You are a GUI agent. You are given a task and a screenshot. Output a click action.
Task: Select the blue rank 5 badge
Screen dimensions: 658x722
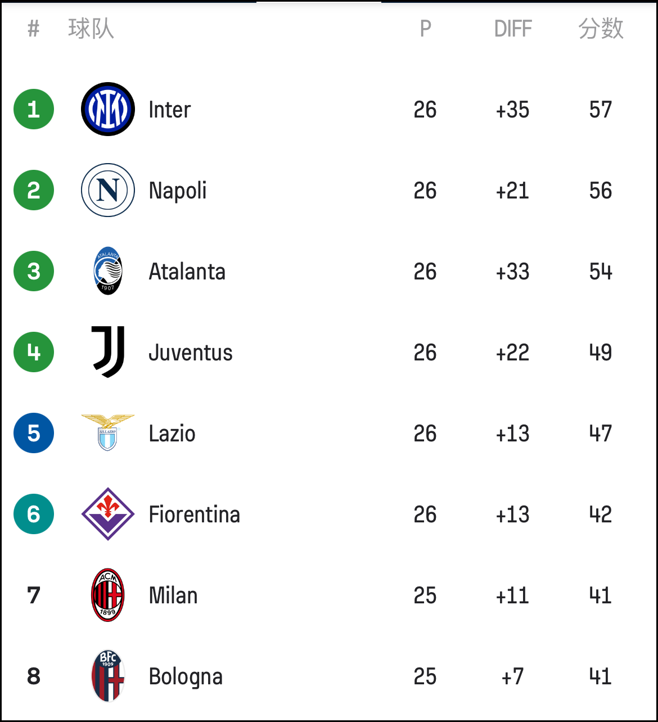34,433
